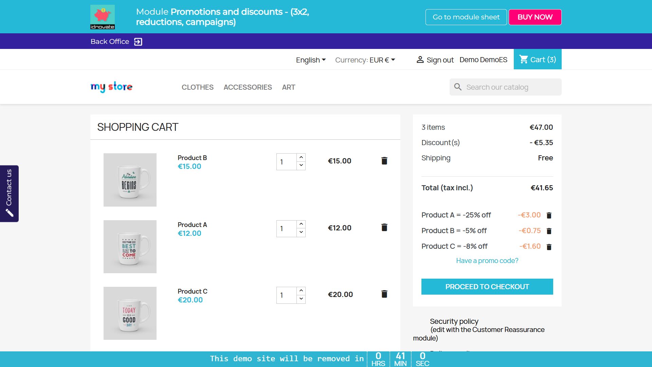The height and width of the screenshot is (367, 652).
Task: Click the Product C mug thumbnail
Action: pyautogui.click(x=130, y=313)
